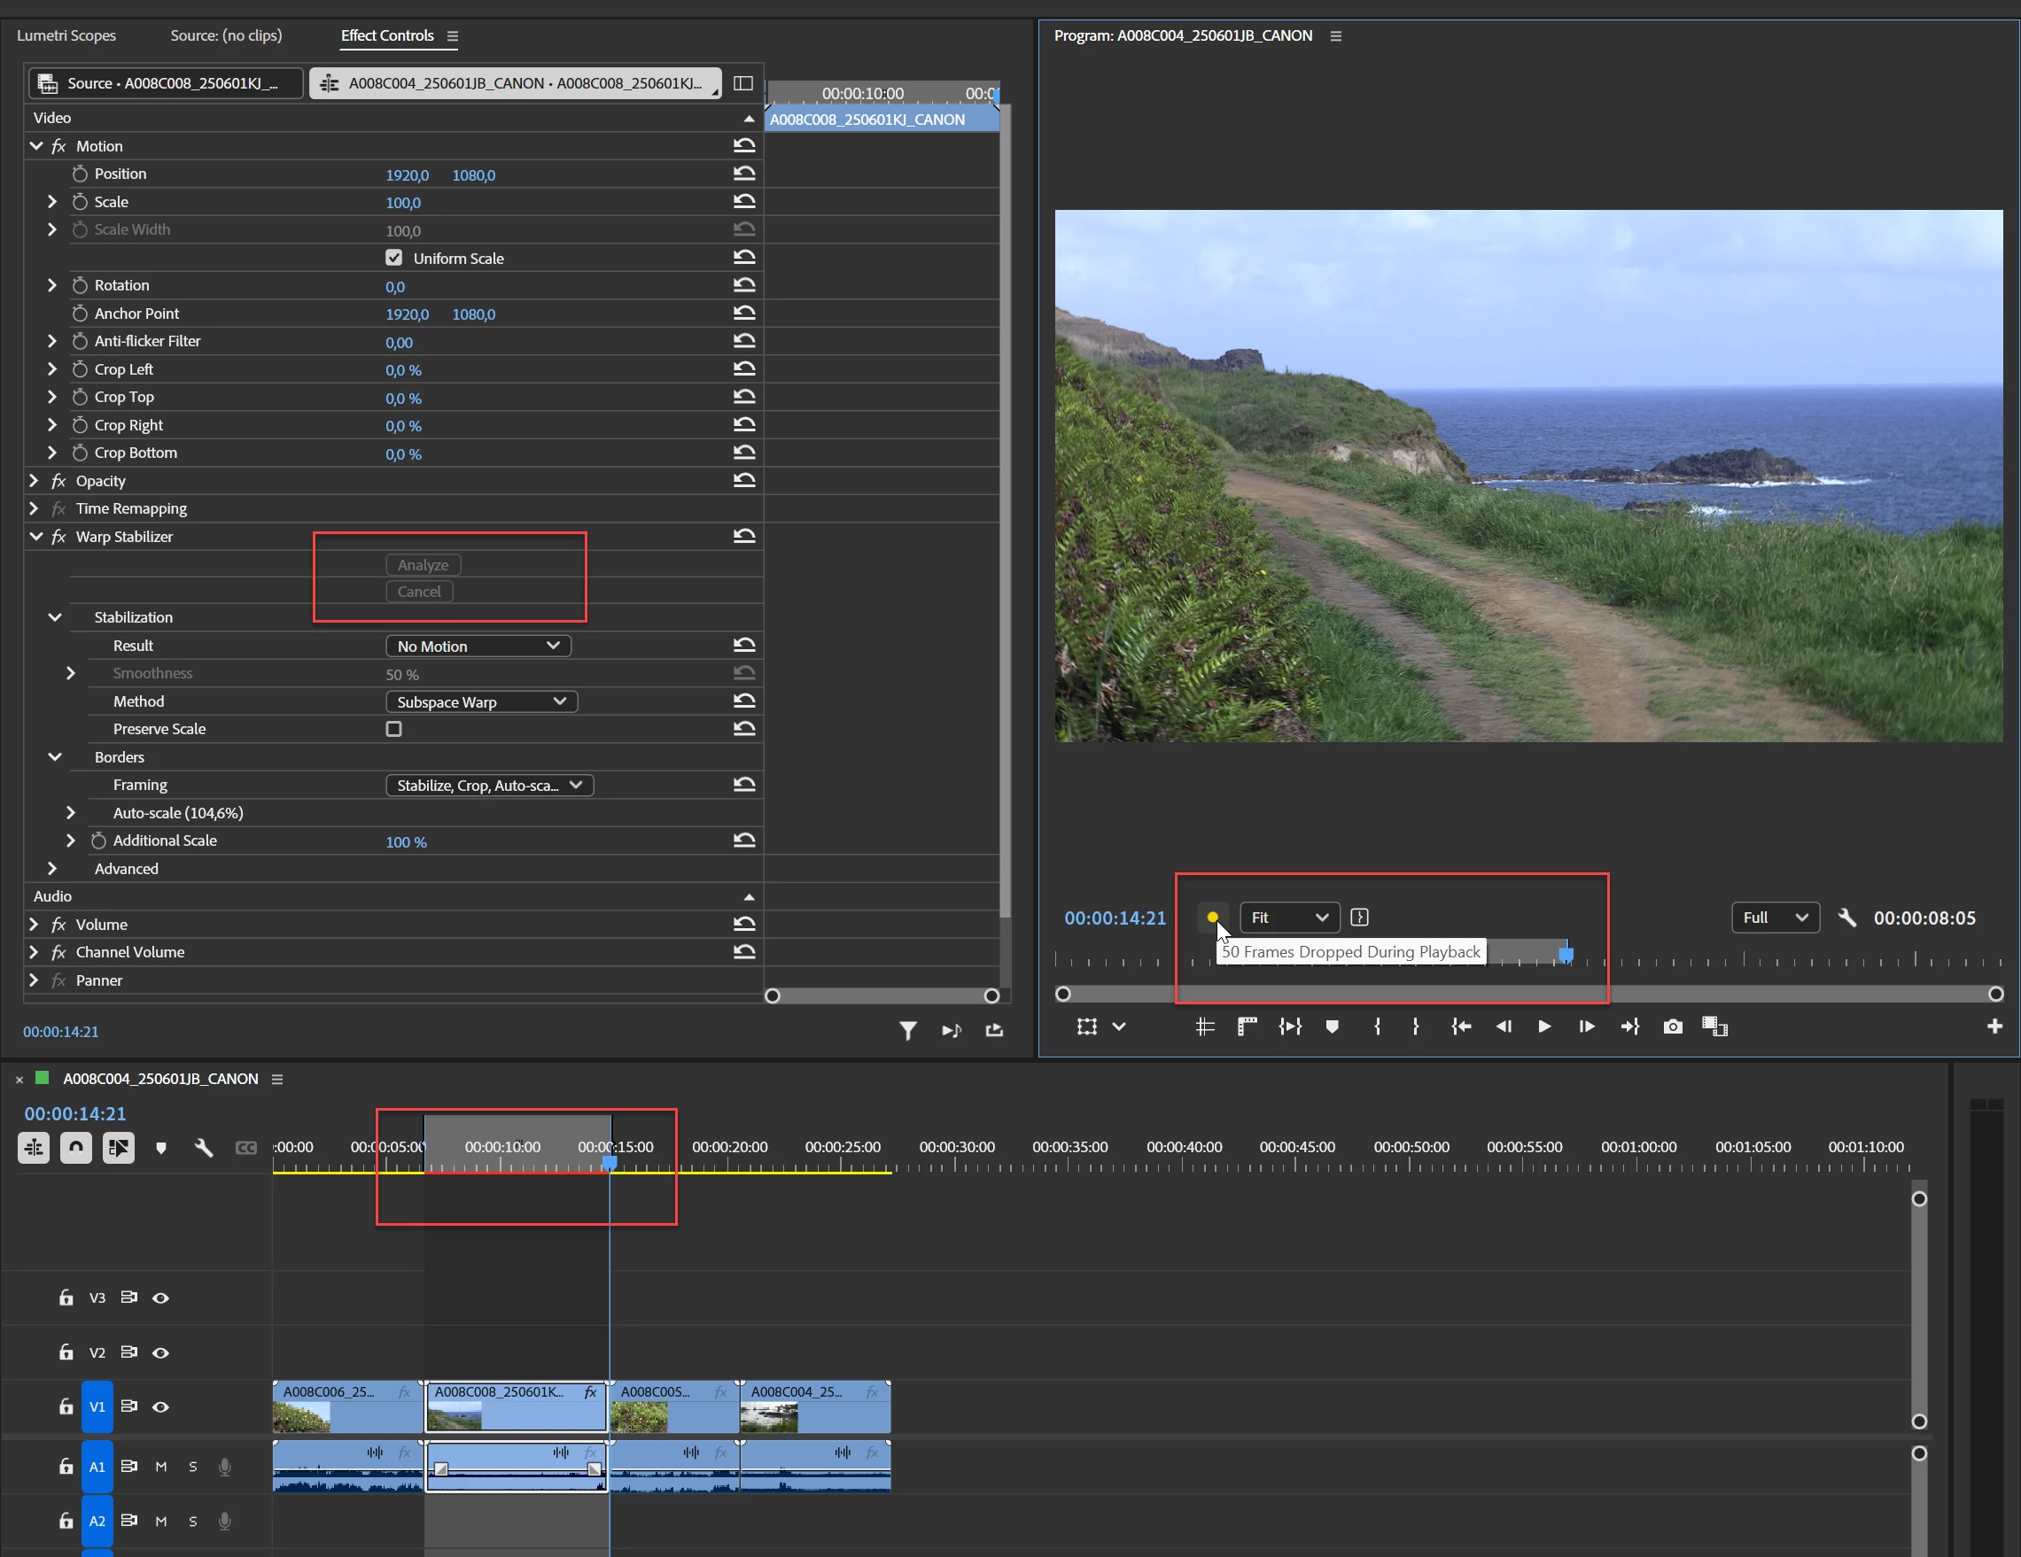Uncheck the Uniform Scale checkbox
This screenshot has height=1557, width=2021.
[x=394, y=258]
